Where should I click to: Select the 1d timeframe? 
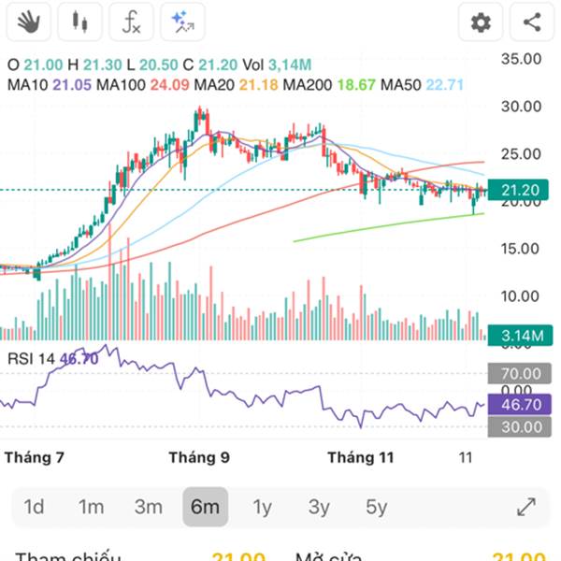coord(34,508)
